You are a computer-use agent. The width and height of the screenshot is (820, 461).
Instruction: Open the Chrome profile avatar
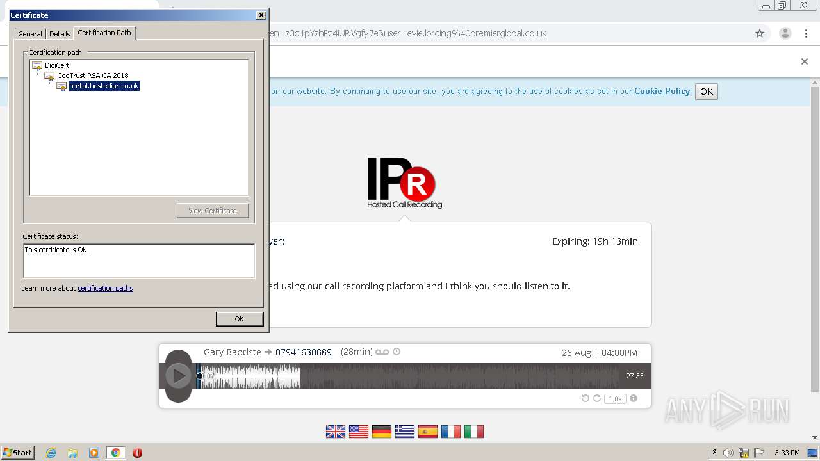pyautogui.click(x=785, y=33)
